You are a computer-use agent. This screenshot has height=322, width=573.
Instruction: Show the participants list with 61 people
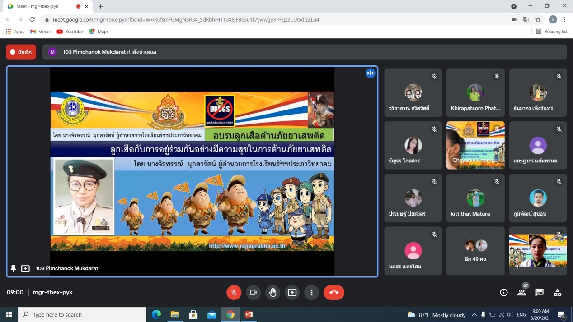[x=521, y=292]
